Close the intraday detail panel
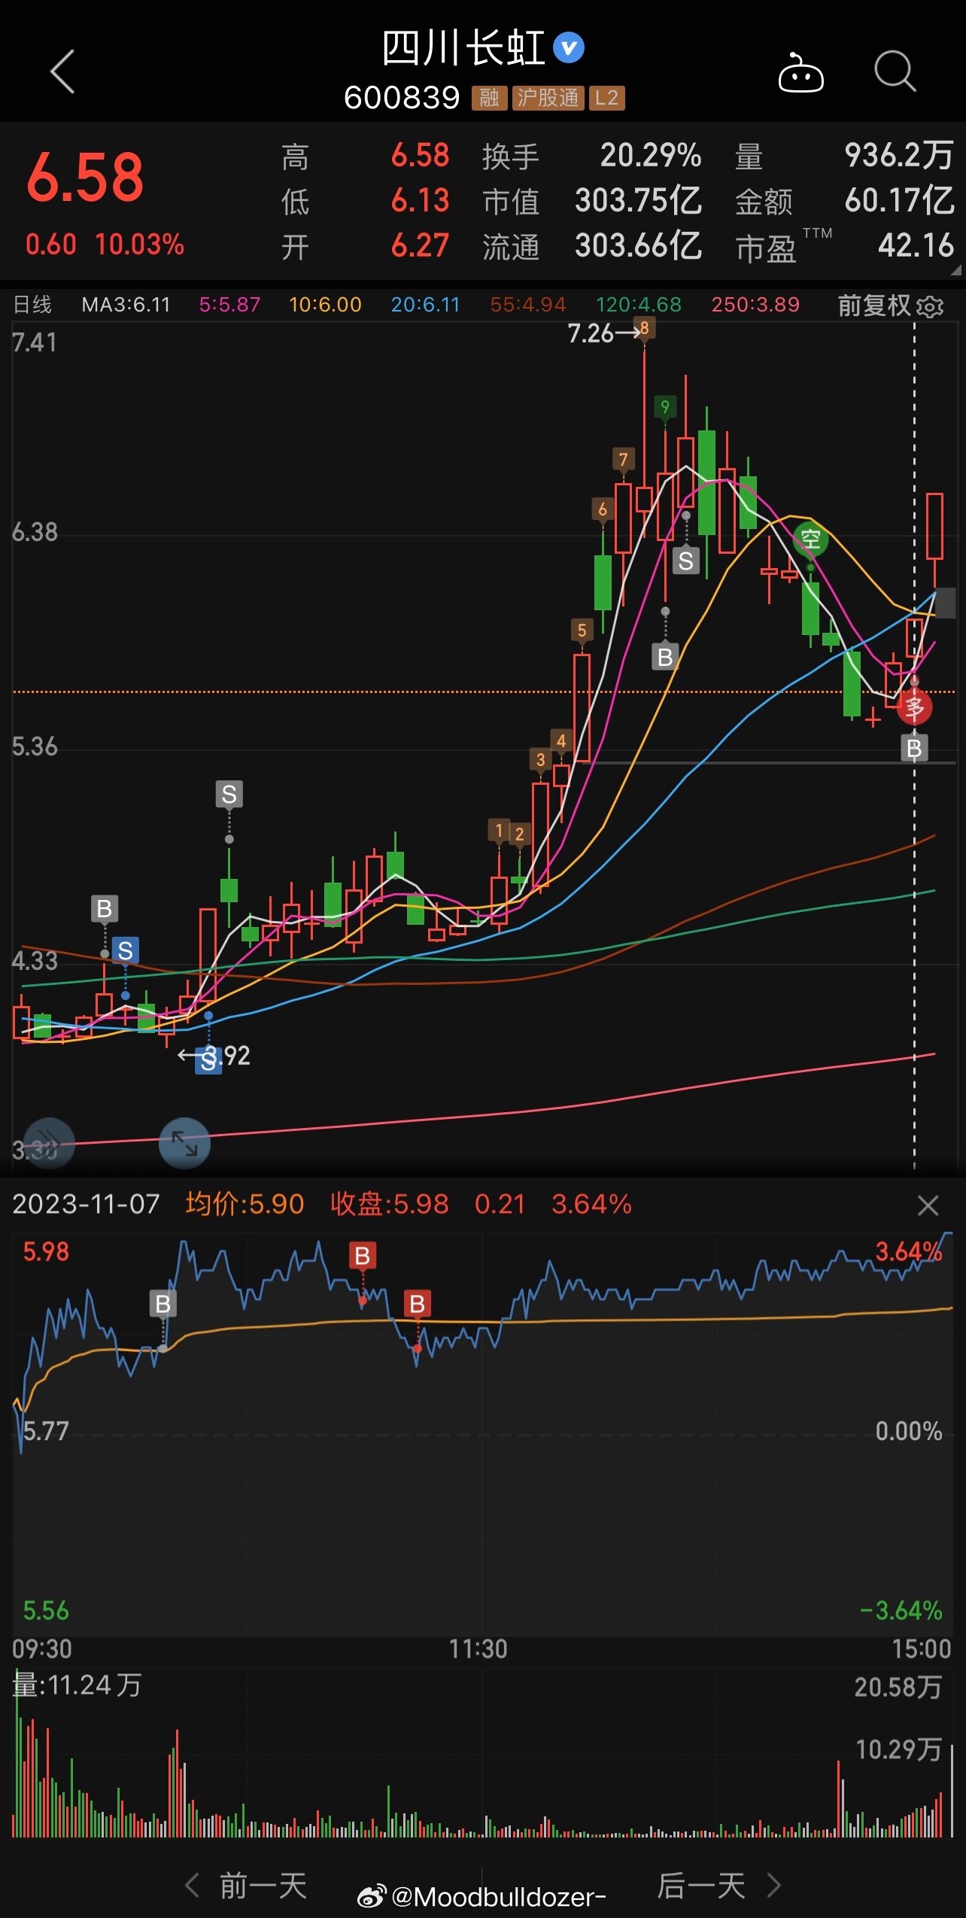 click(928, 1205)
